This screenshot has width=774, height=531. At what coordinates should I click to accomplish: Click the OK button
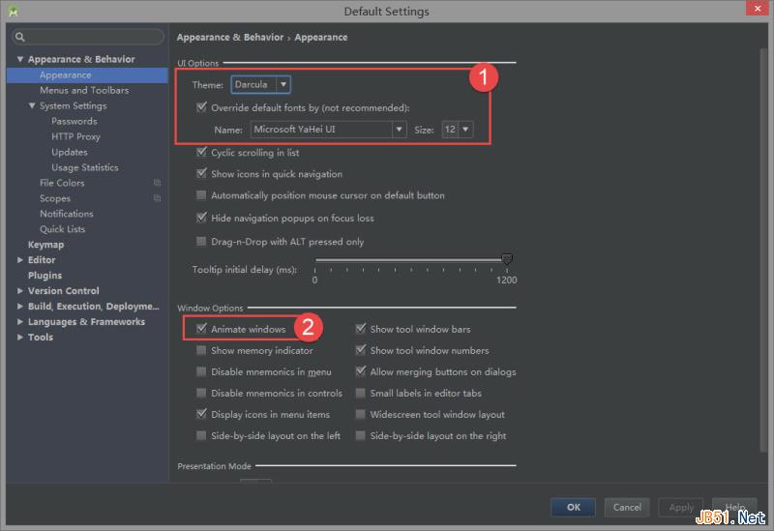573,508
